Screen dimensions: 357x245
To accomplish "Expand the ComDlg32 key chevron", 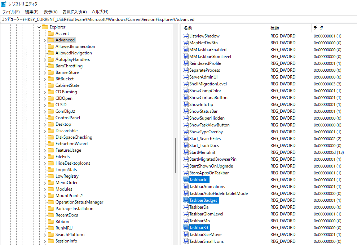I will [45, 112].
